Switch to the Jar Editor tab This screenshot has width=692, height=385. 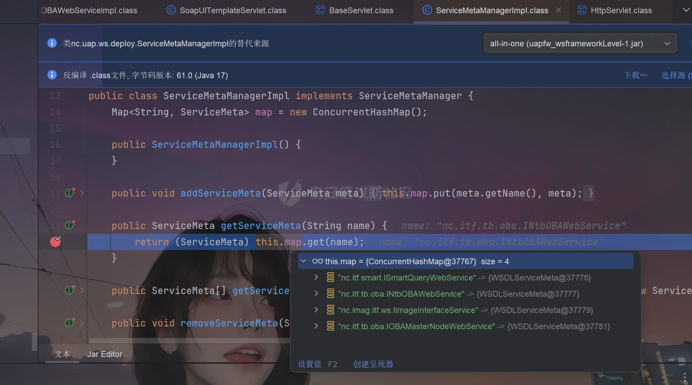(x=104, y=354)
